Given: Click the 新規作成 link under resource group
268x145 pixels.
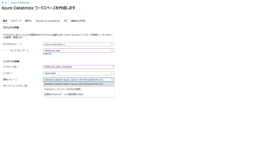Looking at the screenshot, I should tap(47, 54).
